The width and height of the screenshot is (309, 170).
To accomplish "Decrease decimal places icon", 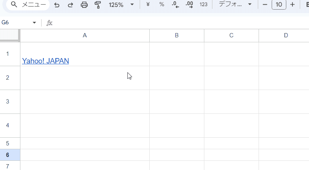I will pyautogui.click(x=175, y=4).
